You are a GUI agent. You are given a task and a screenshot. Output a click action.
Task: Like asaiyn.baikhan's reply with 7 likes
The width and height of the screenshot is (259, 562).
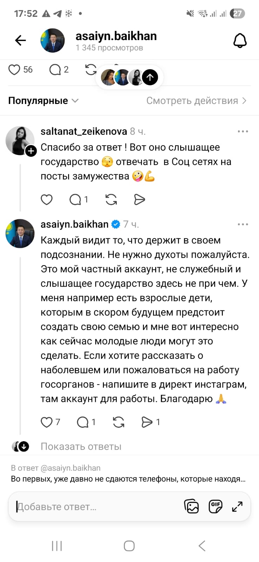47,422
